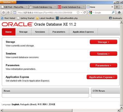Switch to the Oracle Database 11g browser tab
Screen dimensions: 123x112
43,7
